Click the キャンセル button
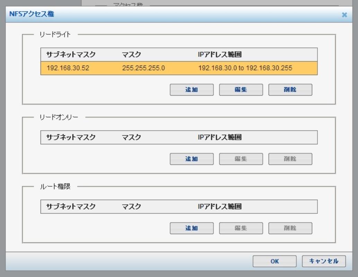The image size is (358, 277). [x=324, y=261]
